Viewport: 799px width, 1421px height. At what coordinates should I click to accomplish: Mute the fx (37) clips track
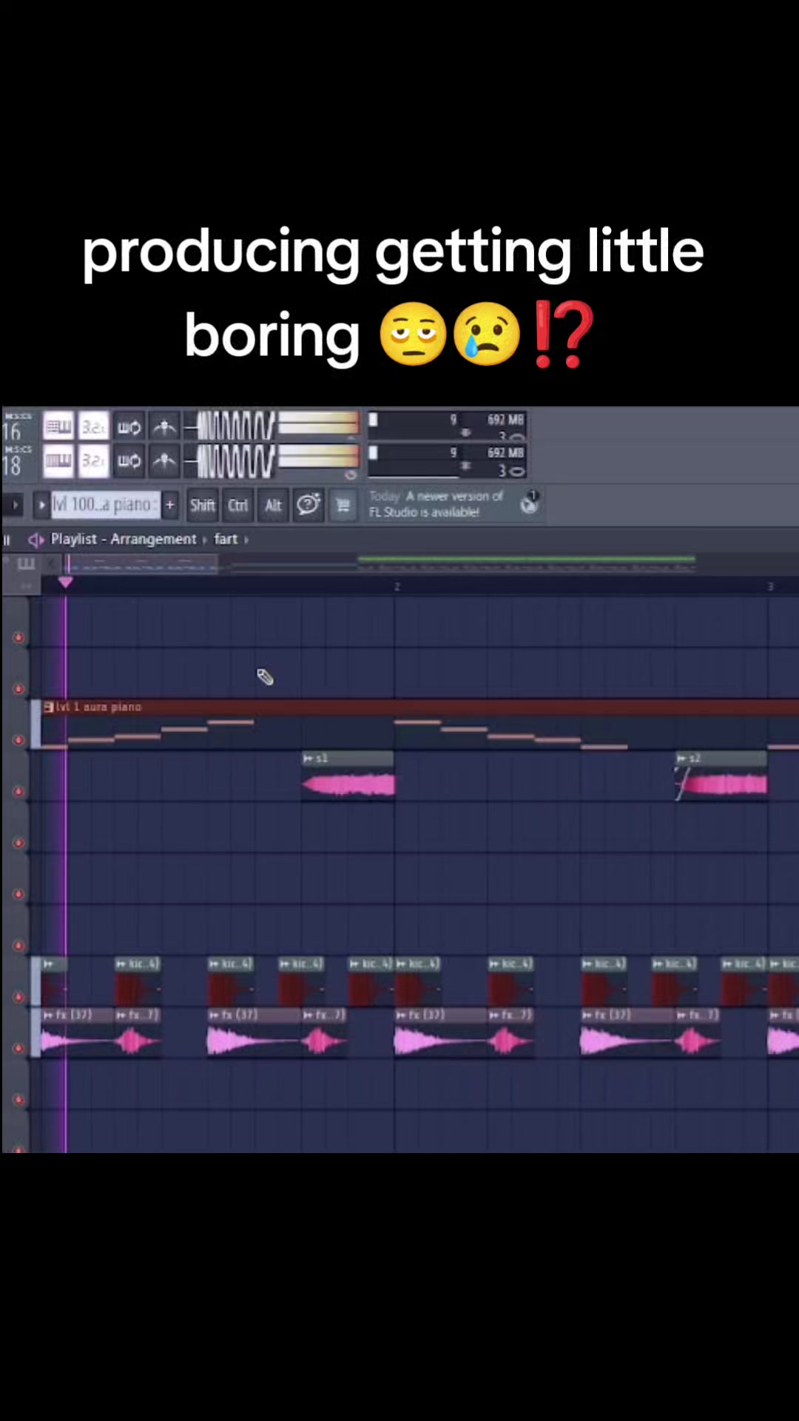coord(18,1048)
